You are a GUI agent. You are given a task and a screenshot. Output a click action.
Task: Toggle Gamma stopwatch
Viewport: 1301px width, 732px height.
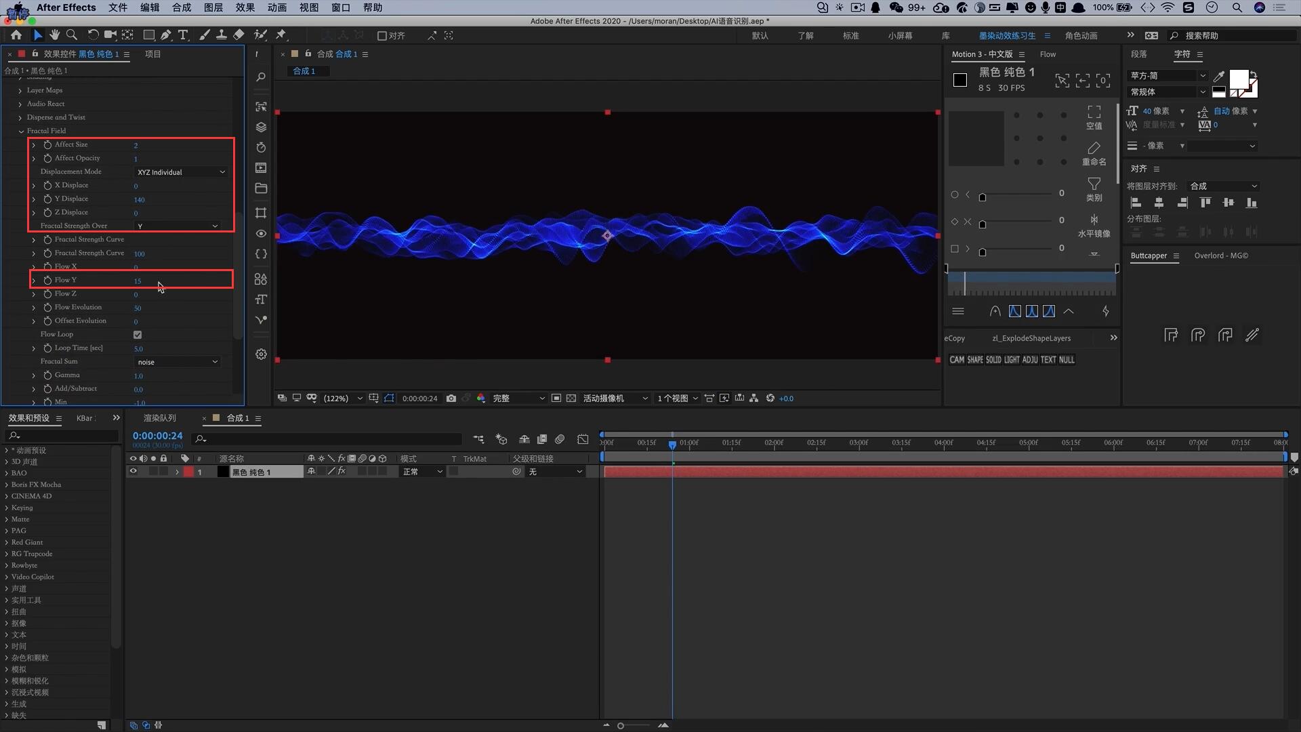[x=47, y=375]
